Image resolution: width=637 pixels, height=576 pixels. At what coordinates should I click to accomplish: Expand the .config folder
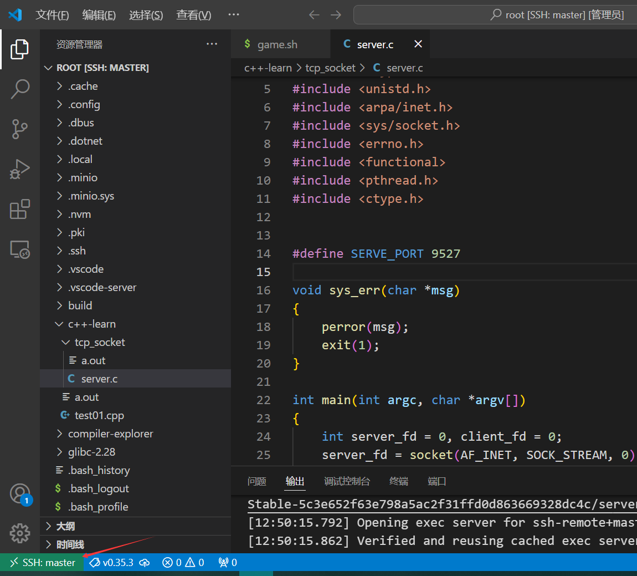coord(135,104)
